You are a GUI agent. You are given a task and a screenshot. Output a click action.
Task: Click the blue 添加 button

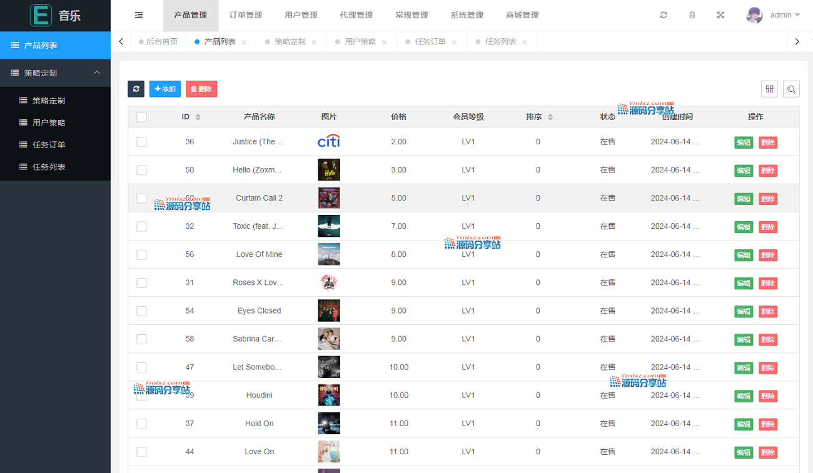[165, 89]
